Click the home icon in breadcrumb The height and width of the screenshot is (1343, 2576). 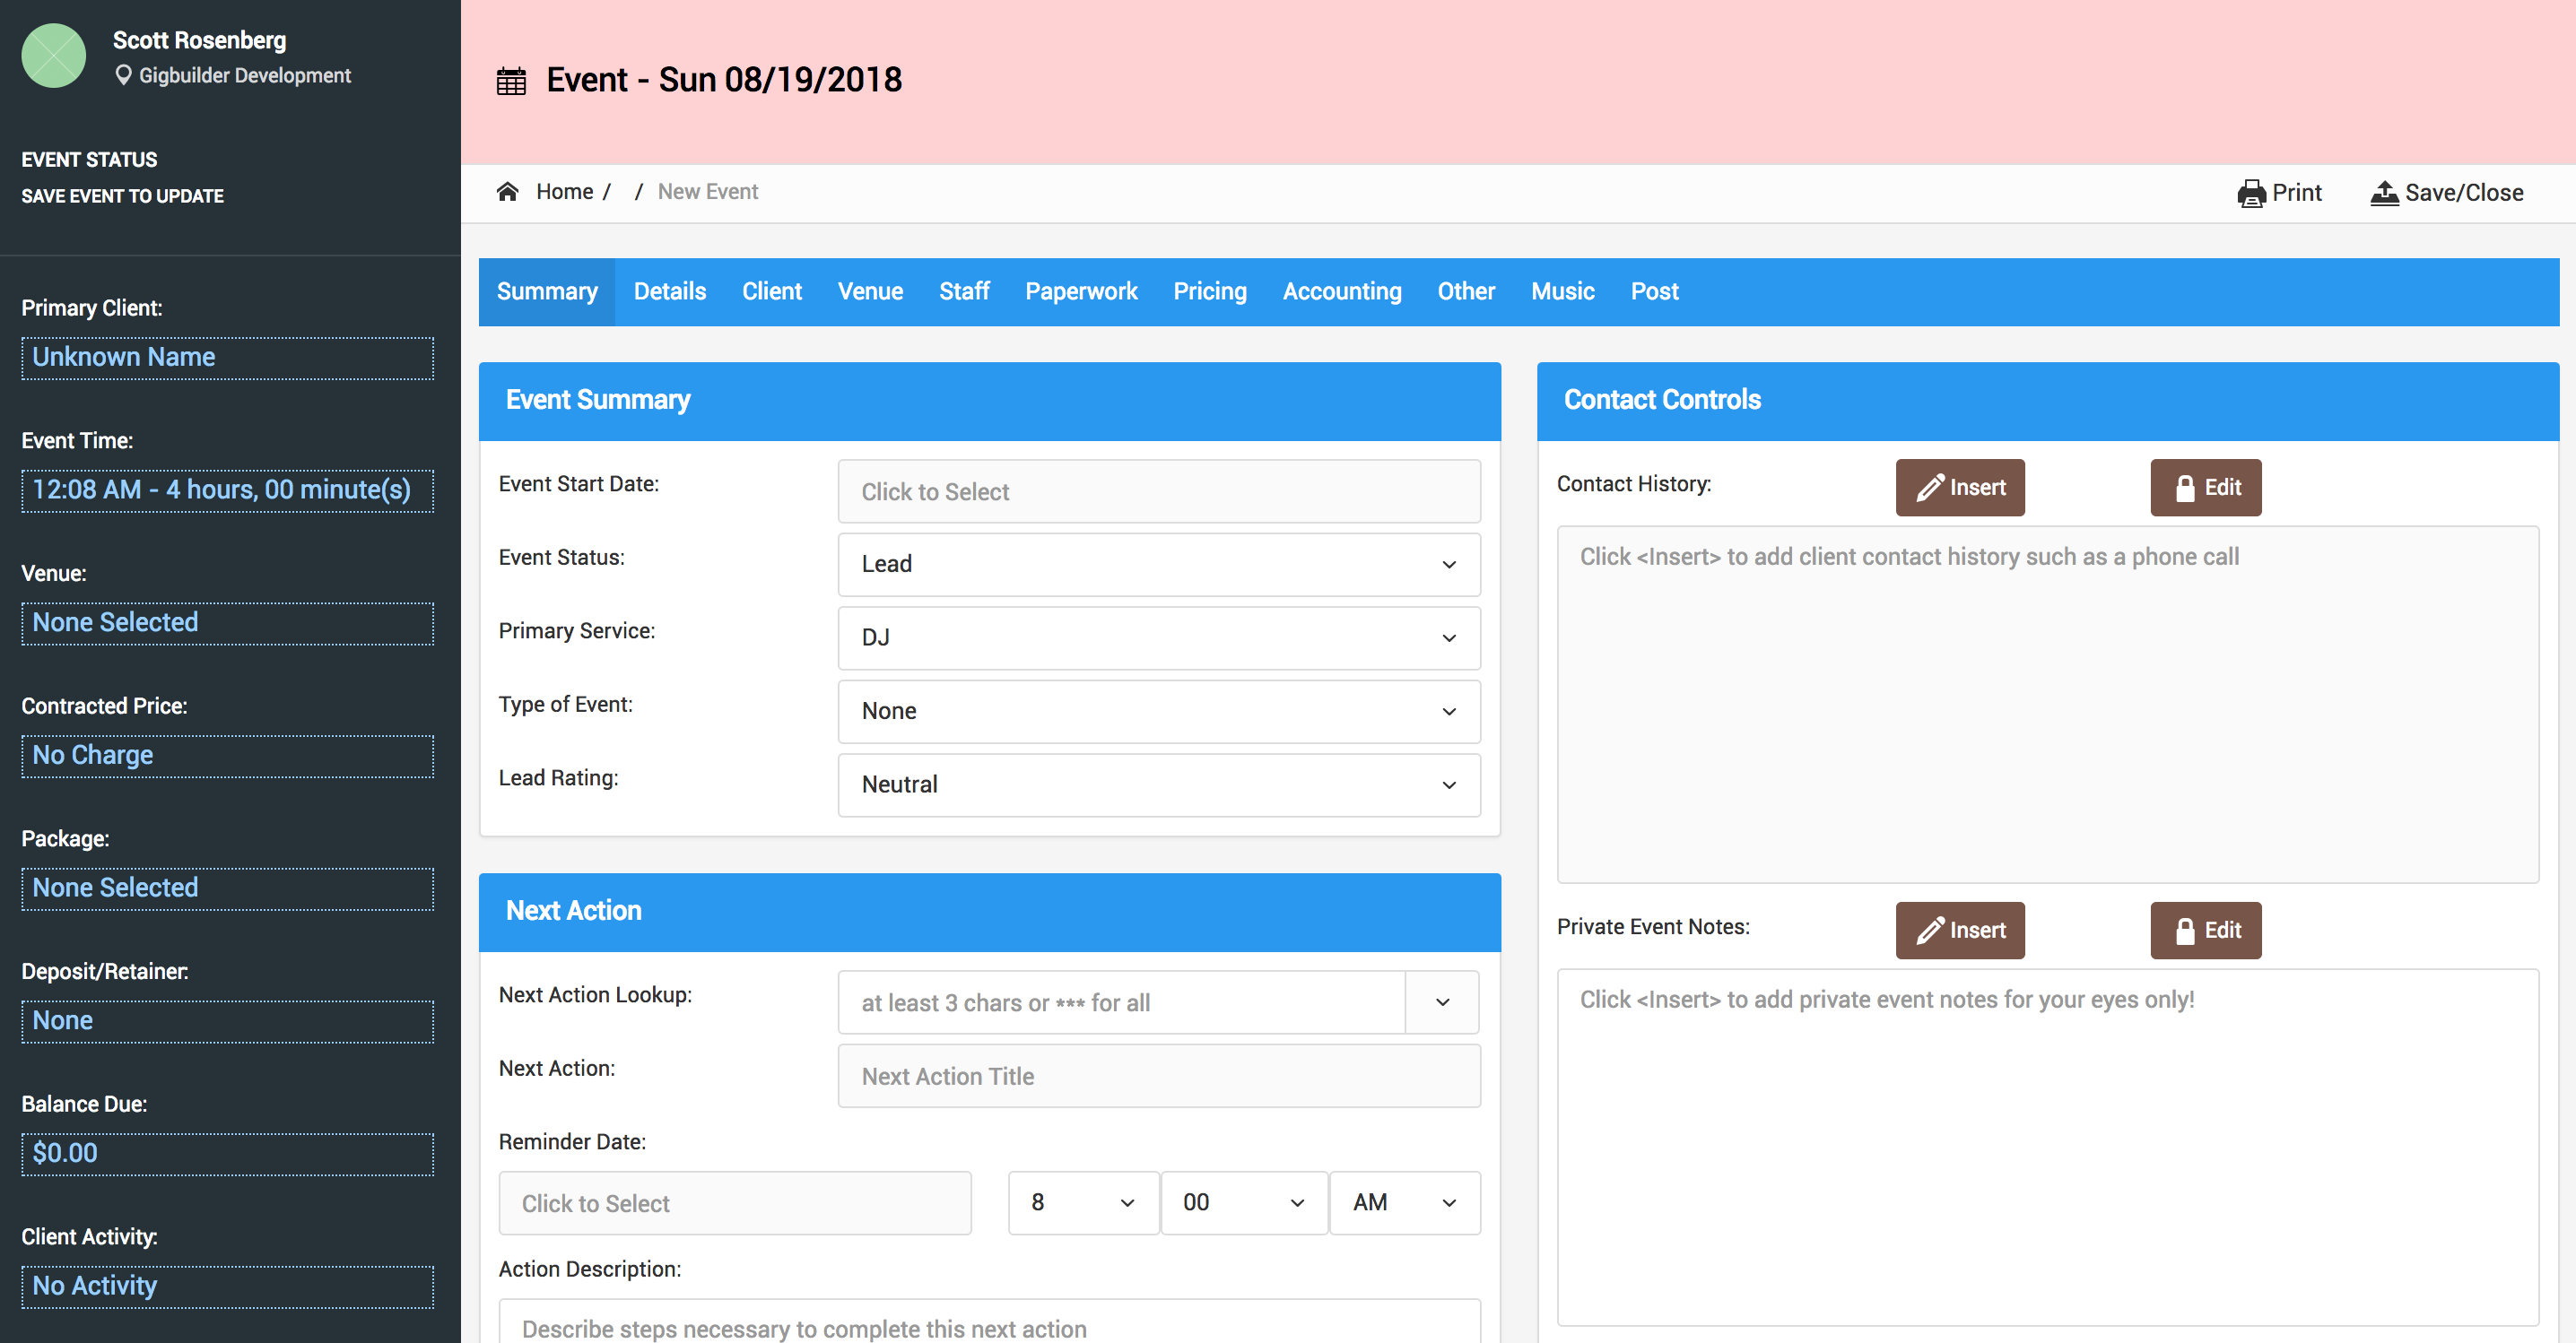tap(507, 192)
